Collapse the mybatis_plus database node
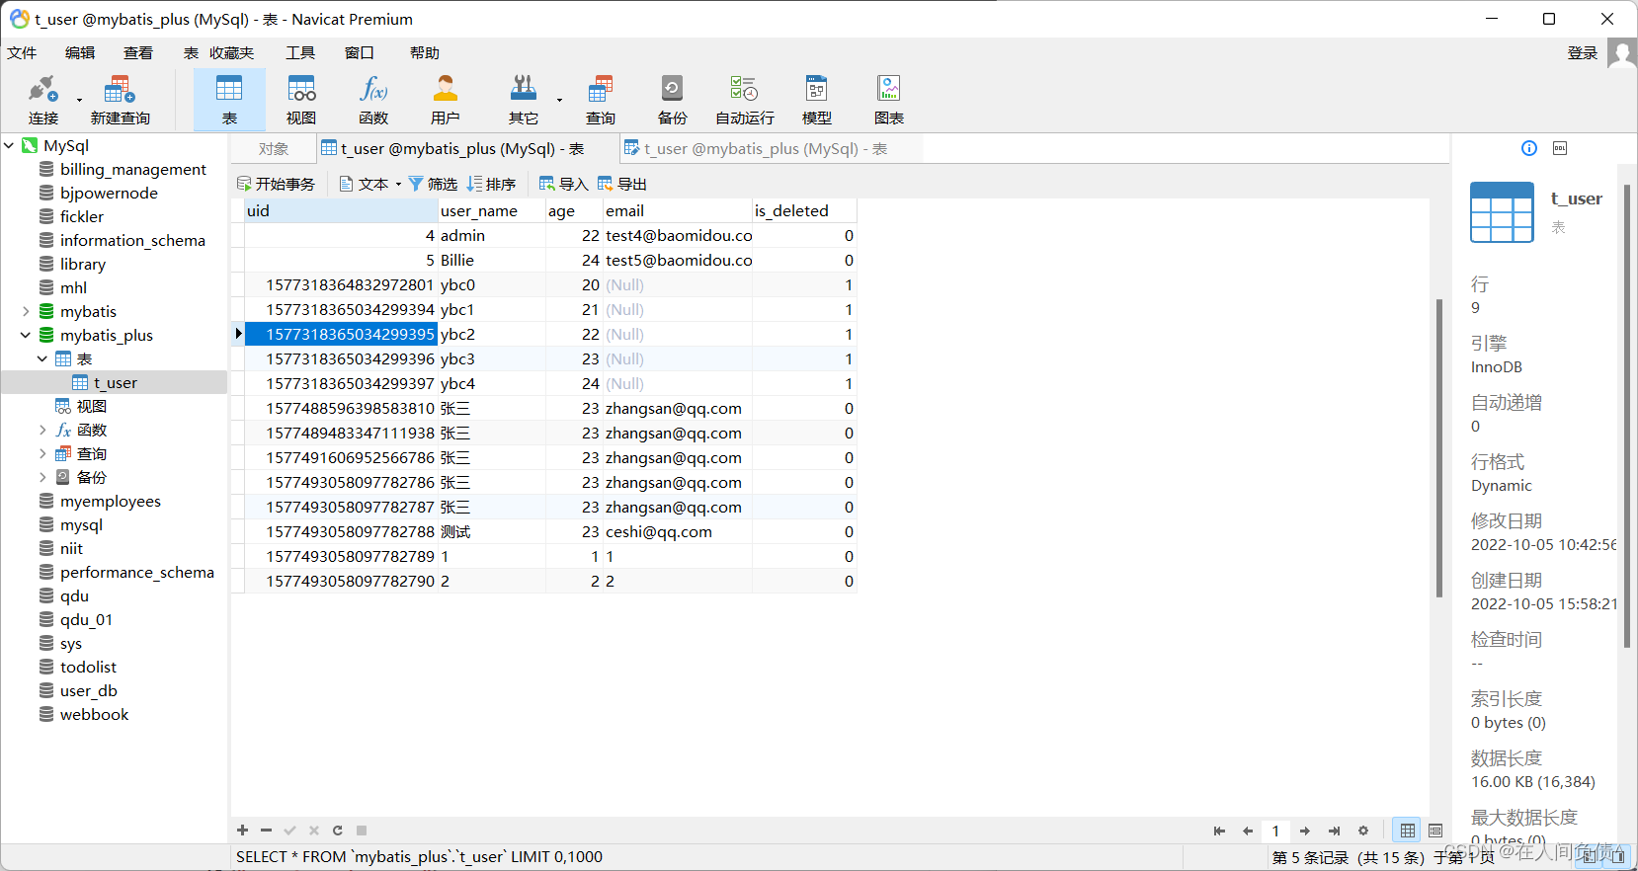This screenshot has height=871, width=1638. pyautogui.click(x=26, y=335)
